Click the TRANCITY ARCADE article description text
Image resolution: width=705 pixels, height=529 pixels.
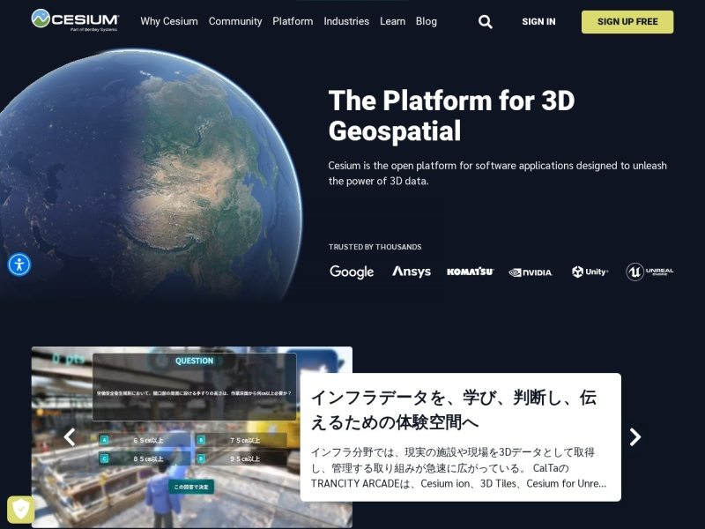[458, 468]
